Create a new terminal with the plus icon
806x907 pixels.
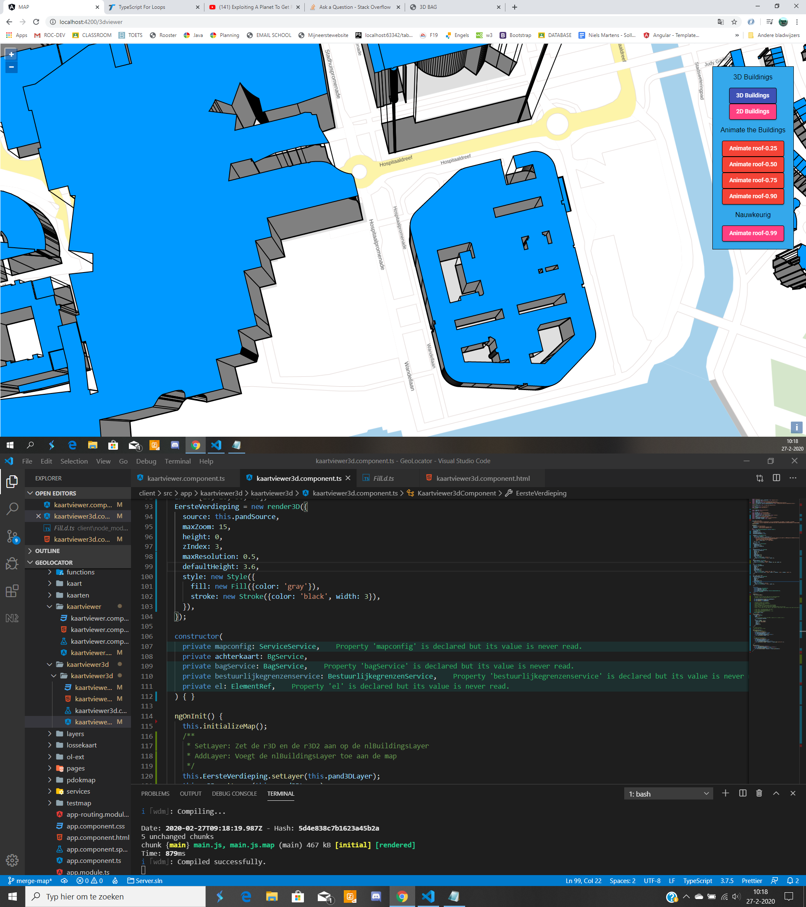(x=725, y=793)
